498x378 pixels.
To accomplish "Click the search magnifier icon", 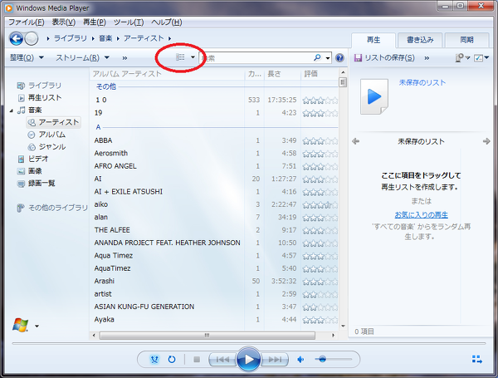I will point(317,58).
